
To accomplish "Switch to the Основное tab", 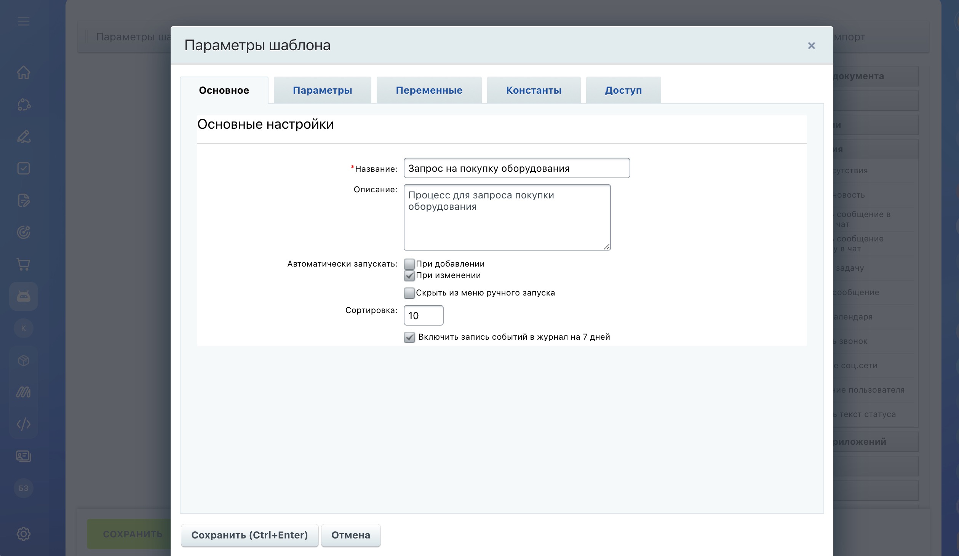I will point(224,90).
